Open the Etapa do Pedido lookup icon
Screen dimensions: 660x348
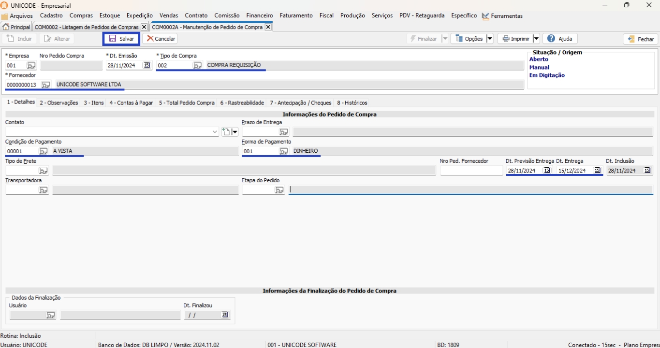coord(279,190)
